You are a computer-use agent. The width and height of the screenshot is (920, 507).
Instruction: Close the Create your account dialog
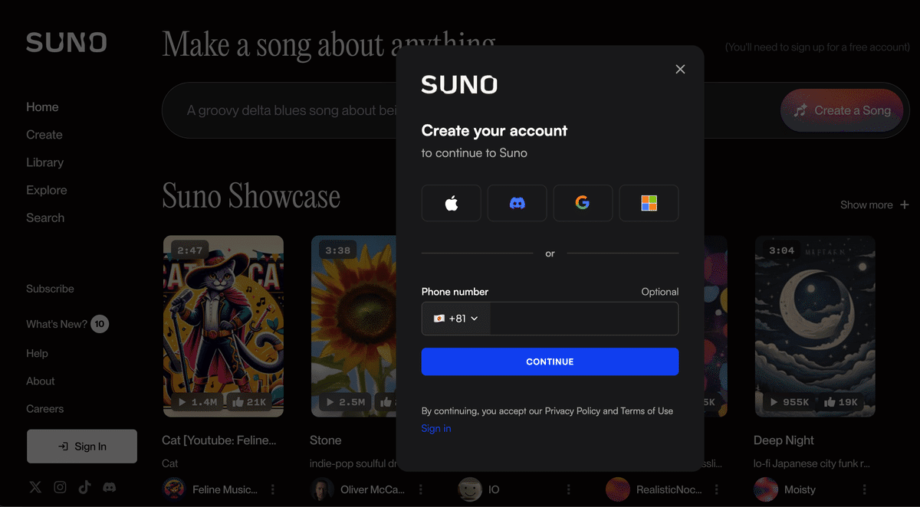click(x=680, y=69)
